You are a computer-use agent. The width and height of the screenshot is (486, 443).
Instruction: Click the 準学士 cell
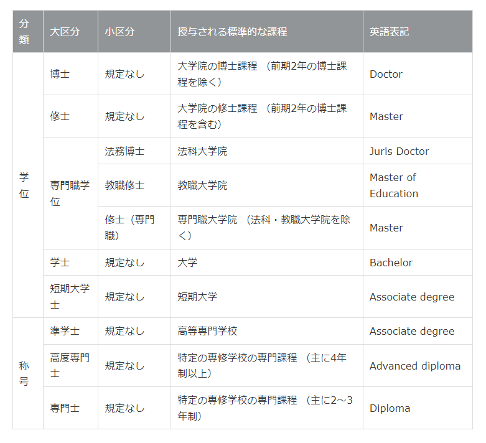click(65, 331)
